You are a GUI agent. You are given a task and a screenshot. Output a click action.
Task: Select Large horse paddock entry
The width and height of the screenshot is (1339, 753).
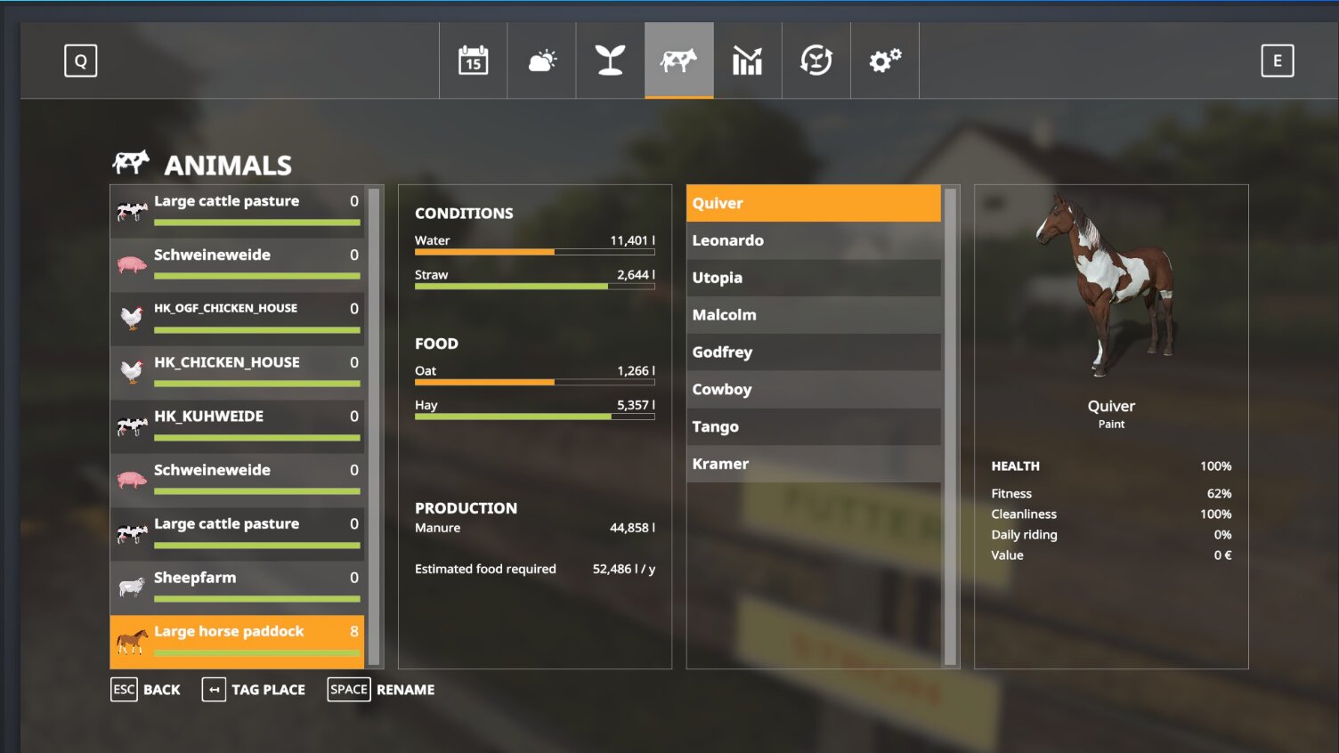tap(237, 641)
